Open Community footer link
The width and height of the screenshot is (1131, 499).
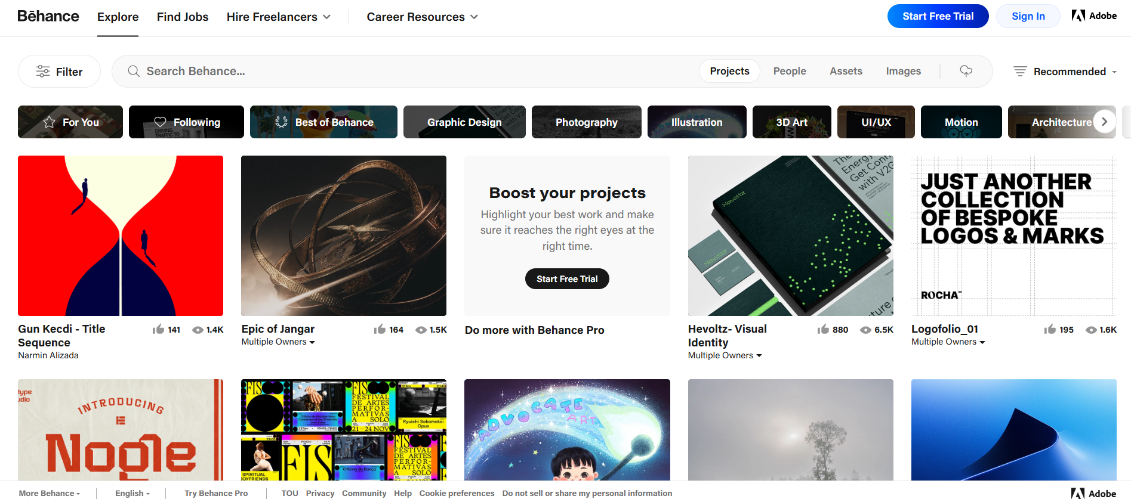coord(364,493)
